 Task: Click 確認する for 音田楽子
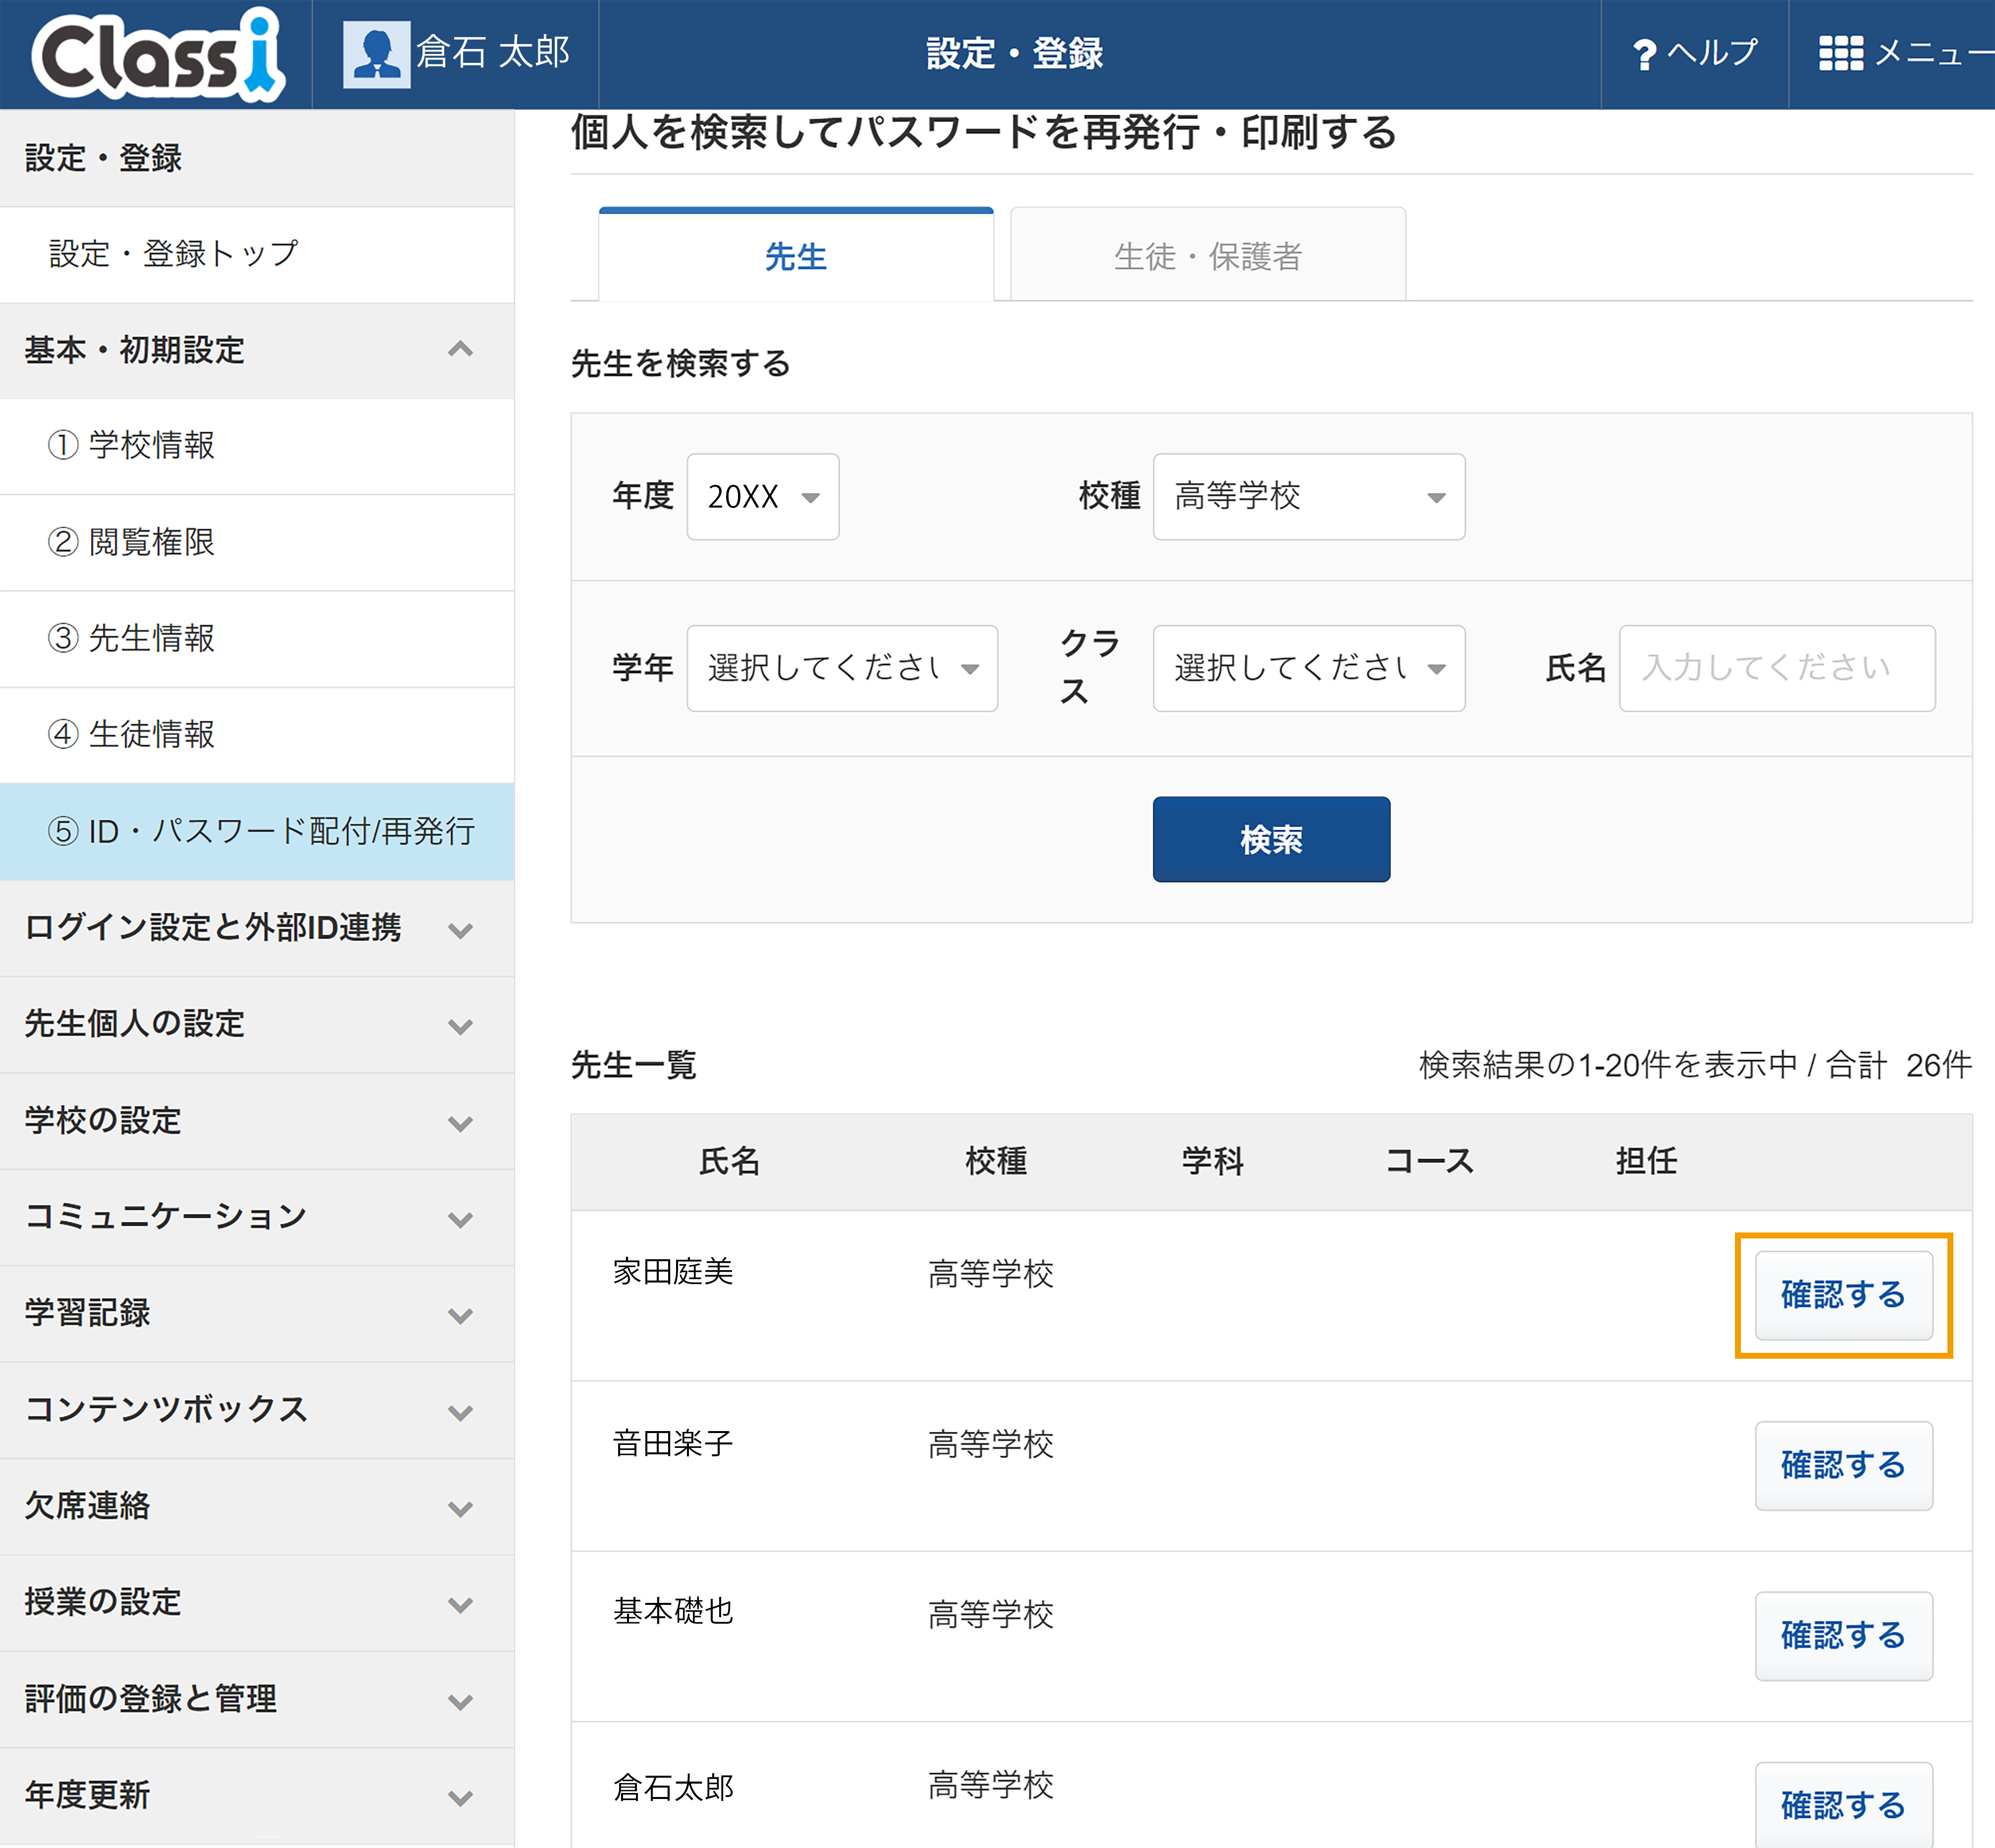1843,1465
